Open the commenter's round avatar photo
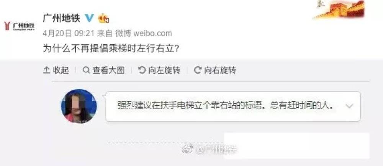Viewport: 383px width, 166px height. [79, 106]
